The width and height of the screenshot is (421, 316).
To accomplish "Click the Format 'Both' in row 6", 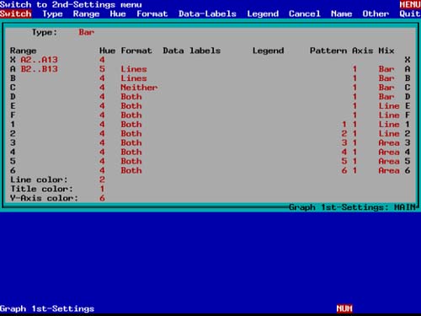I will (131, 170).
